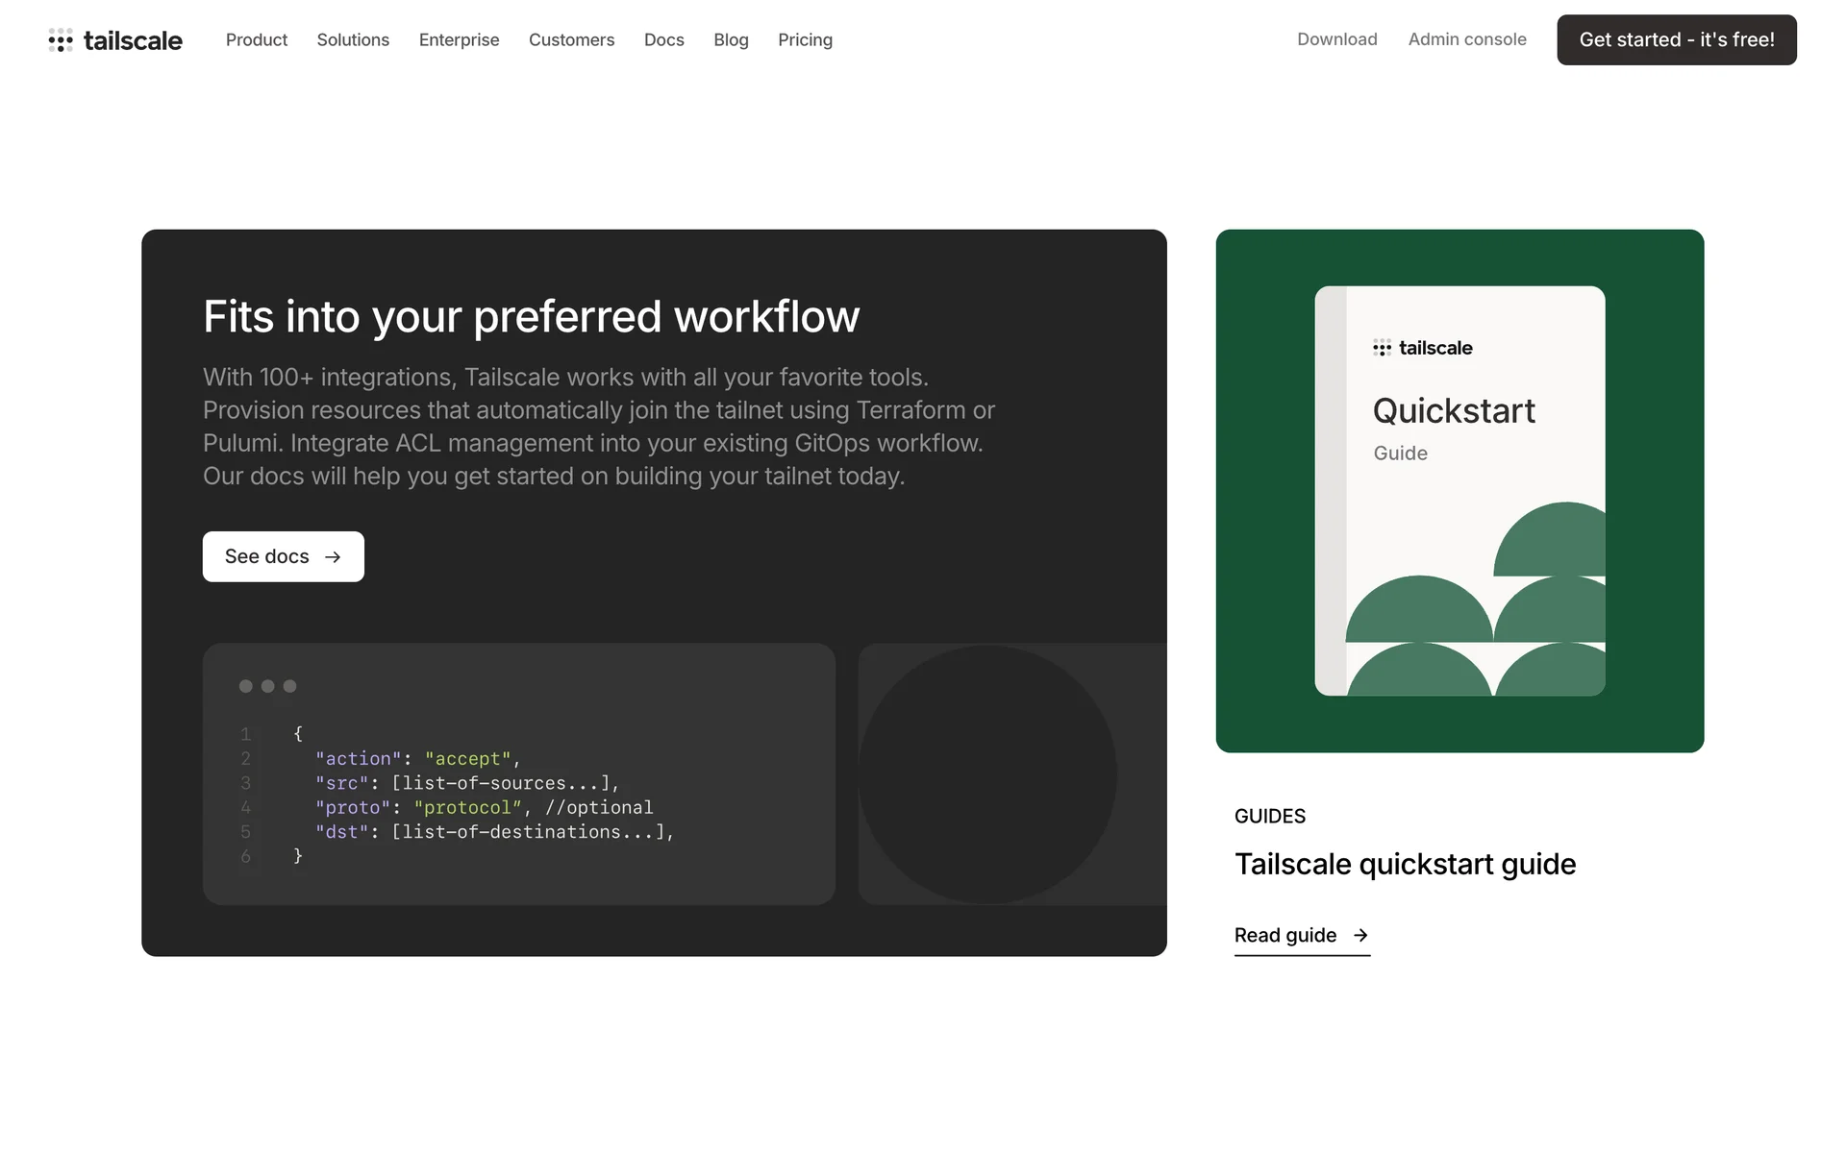This screenshot has width=1846, height=1153.
Task: Click the third gray window dot in code panel
Action: (x=289, y=686)
